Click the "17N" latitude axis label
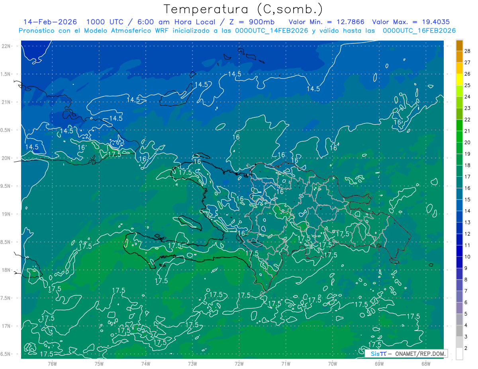Screen dimensions: 478x369 tap(7, 326)
